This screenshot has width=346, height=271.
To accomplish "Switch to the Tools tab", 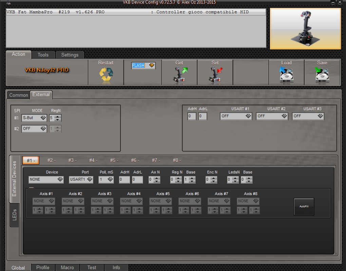I will click(43, 55).
